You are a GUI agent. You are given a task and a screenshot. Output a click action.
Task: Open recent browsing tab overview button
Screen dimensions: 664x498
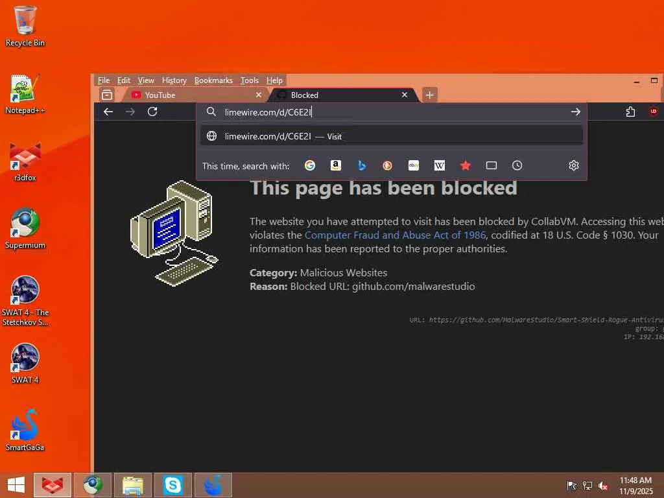pos(107,95)
